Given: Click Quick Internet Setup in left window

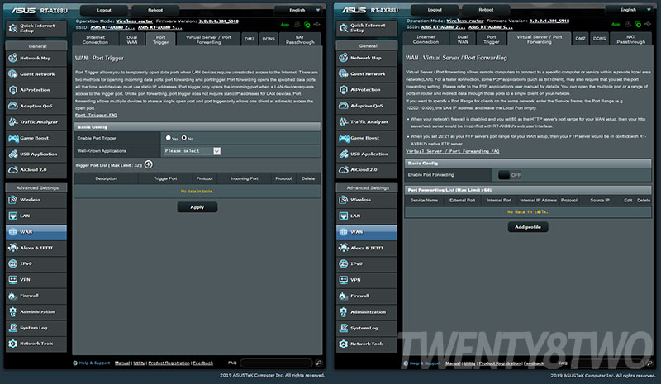Looking at the screenshot, I should 36,28.
